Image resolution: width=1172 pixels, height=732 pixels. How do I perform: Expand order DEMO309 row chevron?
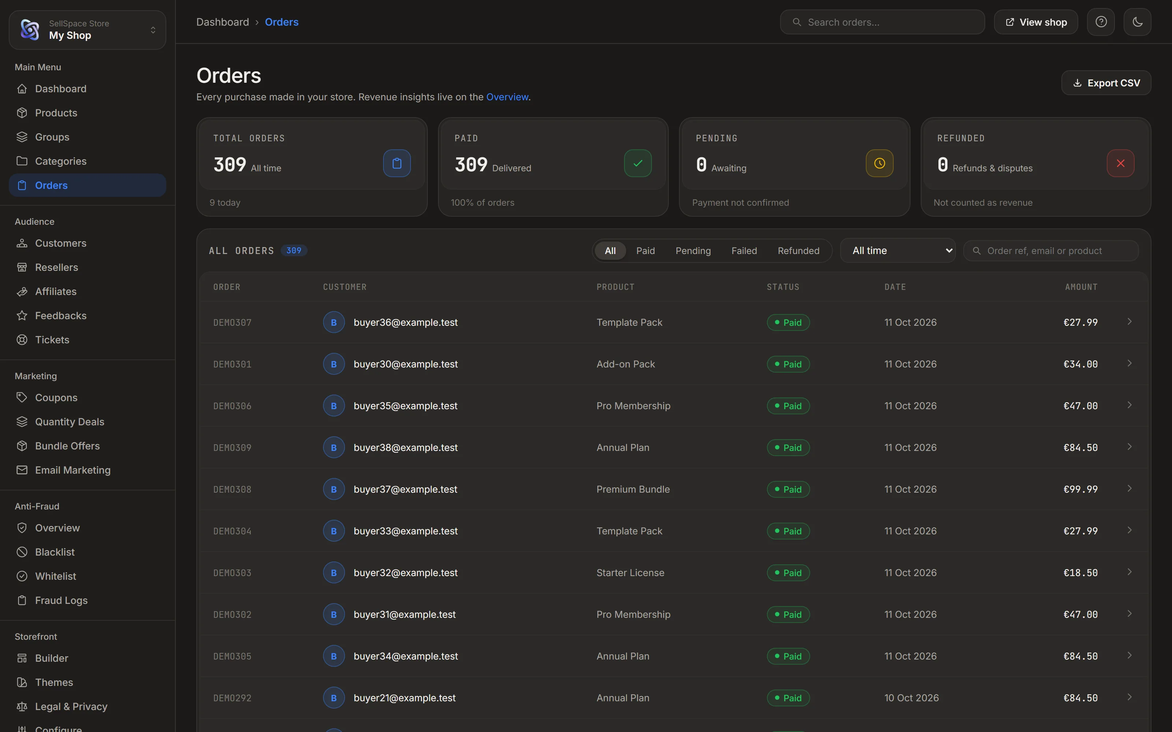1130,447
